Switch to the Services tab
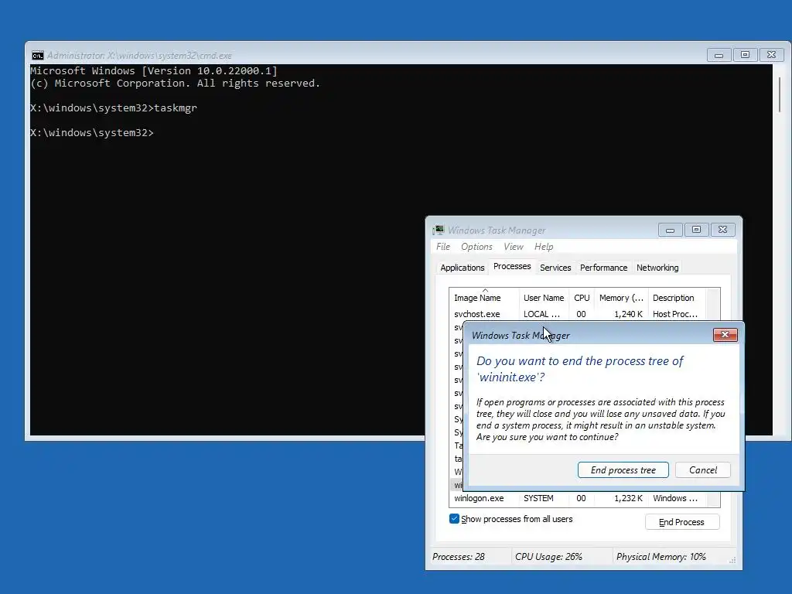792x594 pixels. (555, 268)
